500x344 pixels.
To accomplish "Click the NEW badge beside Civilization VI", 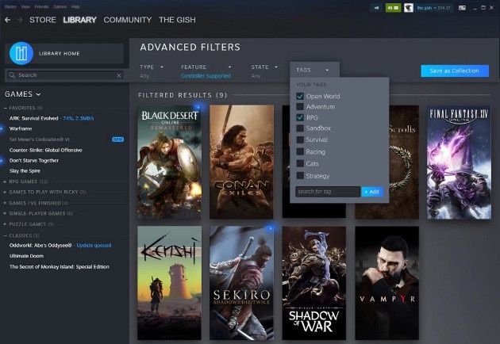I will pyautogui.click(x=117, y=140).
